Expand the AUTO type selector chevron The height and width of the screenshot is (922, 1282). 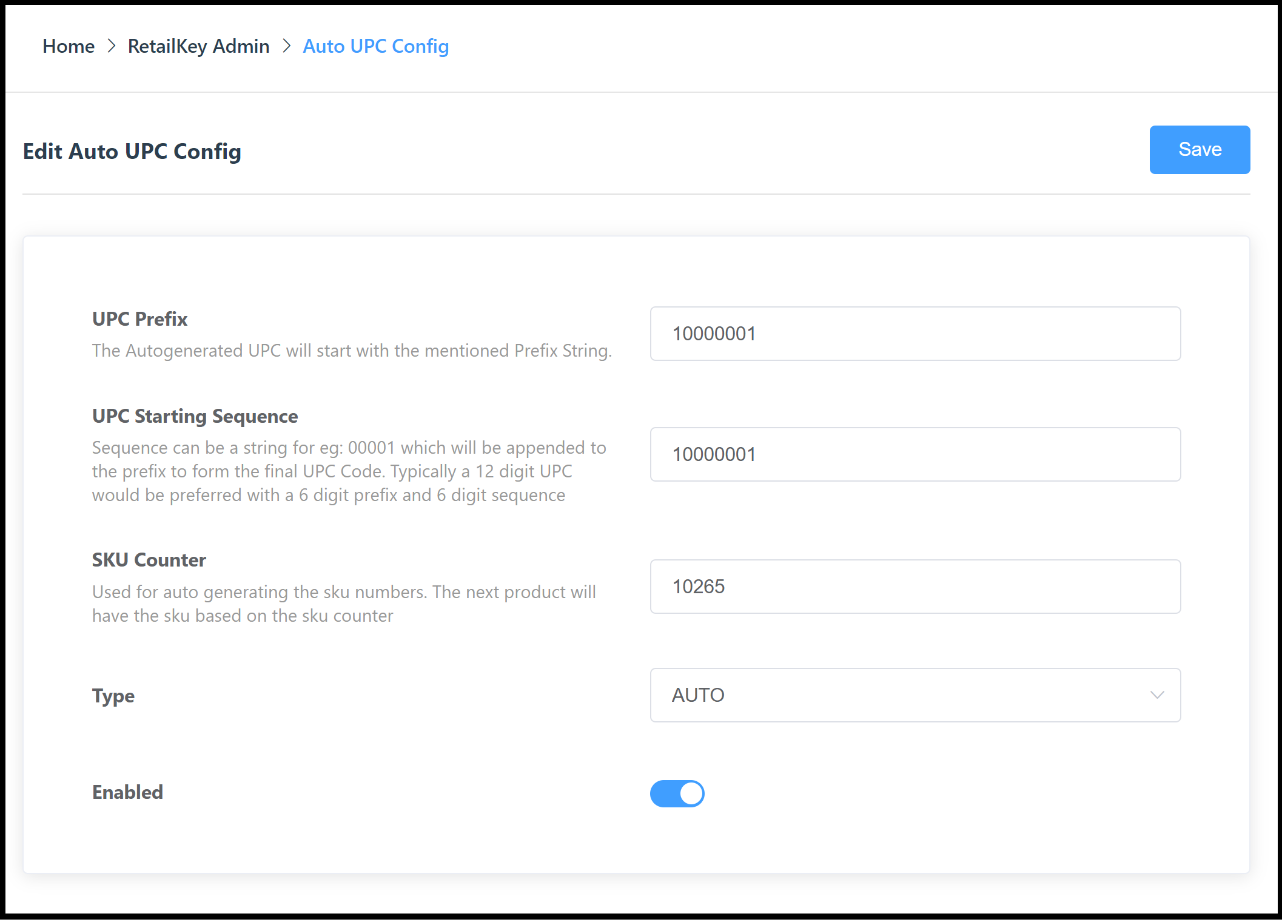click(x=1156, y=695)
